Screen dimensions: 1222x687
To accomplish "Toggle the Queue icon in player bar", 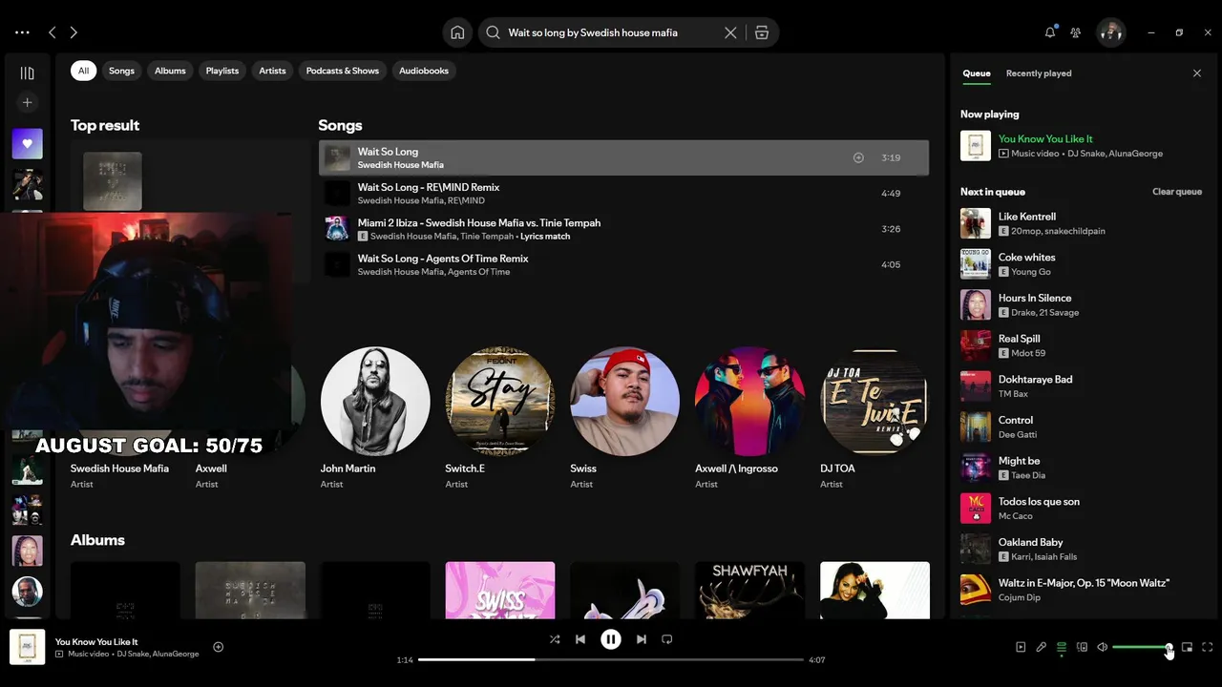I will pos(1062,647).
